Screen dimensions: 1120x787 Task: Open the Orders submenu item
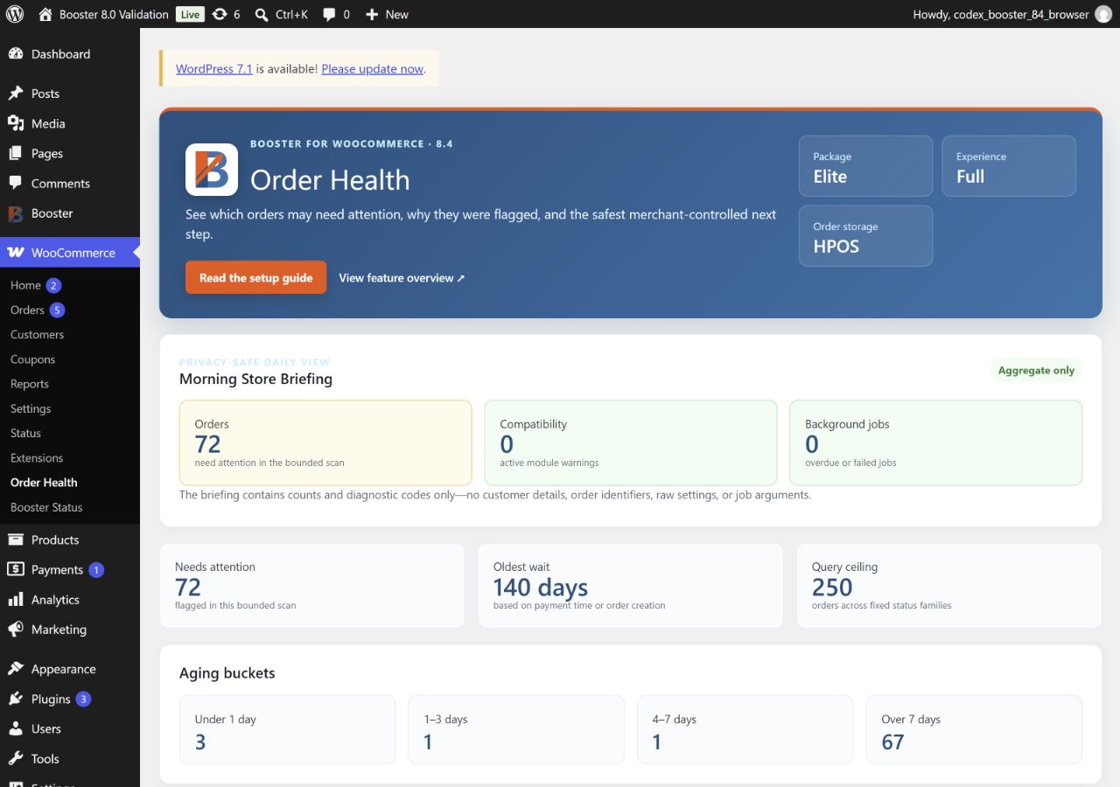(27, 310)
